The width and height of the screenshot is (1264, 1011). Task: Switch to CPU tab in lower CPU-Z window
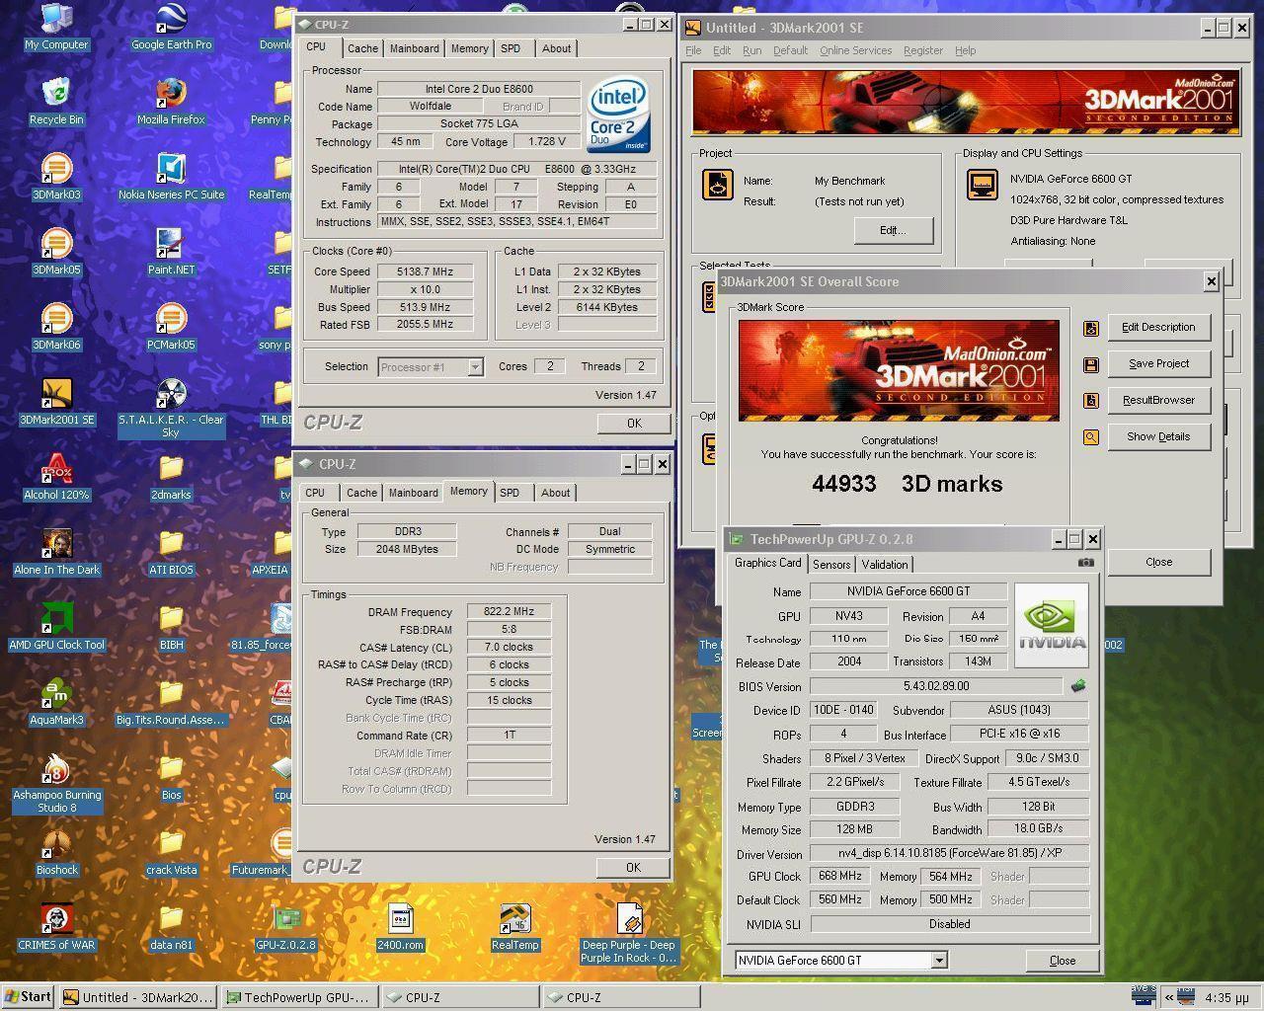point(315,493)
